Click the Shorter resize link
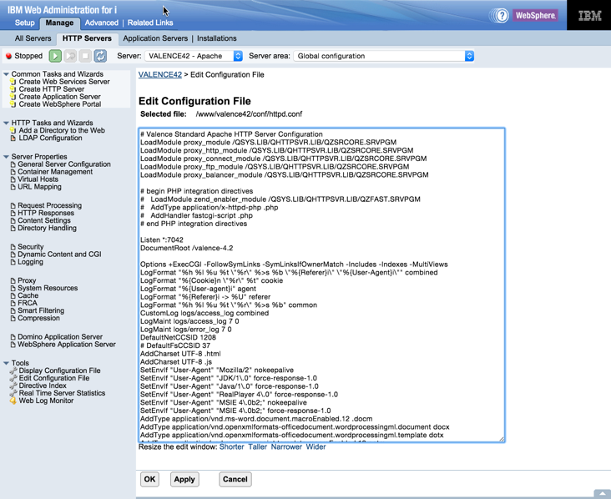Viewport: 611px width, 499px height. click(x=231, y=446)
